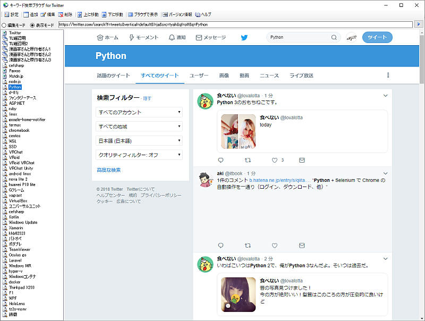This screenshot has width=425, height=321.
Task: Click the blue ツイート button
Action: point(377,38)
